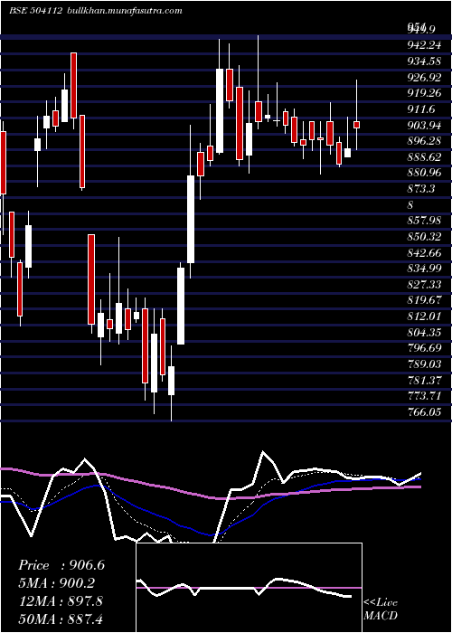The width and height of the screenshot is (452, 633).
Task: Click the <<Live MACD label
Action: pyautogui.click(x=381, y=609)
